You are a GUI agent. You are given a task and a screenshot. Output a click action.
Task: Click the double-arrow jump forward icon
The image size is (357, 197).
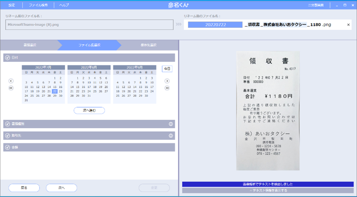click(167, 88)
